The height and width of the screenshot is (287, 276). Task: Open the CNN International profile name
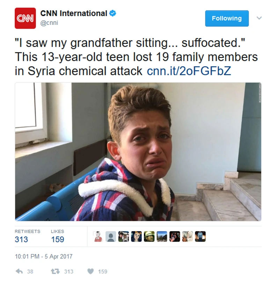[x=74, y=13]
